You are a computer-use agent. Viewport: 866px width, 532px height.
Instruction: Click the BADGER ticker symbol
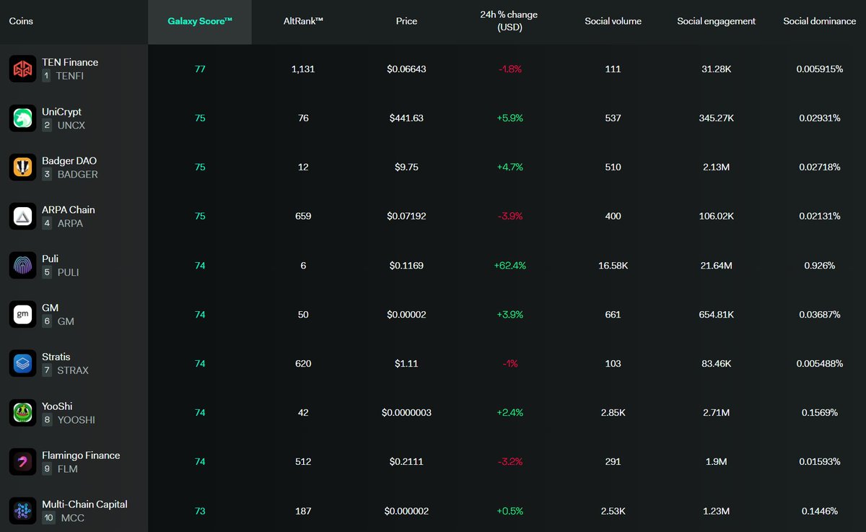click(78, 175)
